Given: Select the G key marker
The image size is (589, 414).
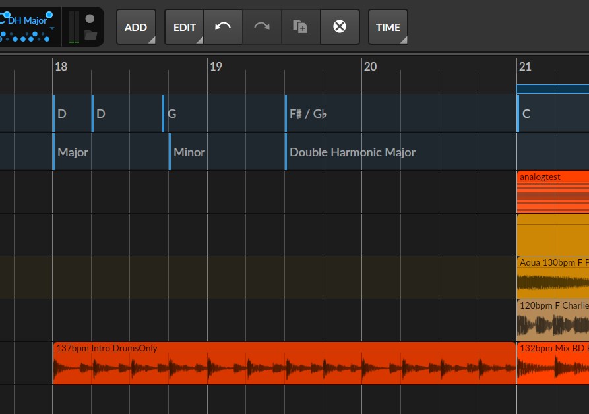Looking at the screenshot, I should (172, 114).
